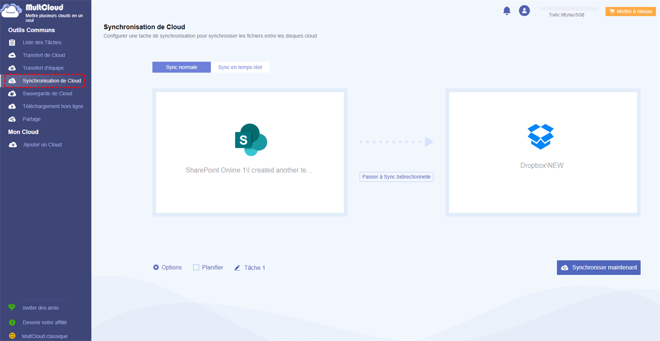
Task: Click the SharePoint Online source logo
Action: pos(251,140)
